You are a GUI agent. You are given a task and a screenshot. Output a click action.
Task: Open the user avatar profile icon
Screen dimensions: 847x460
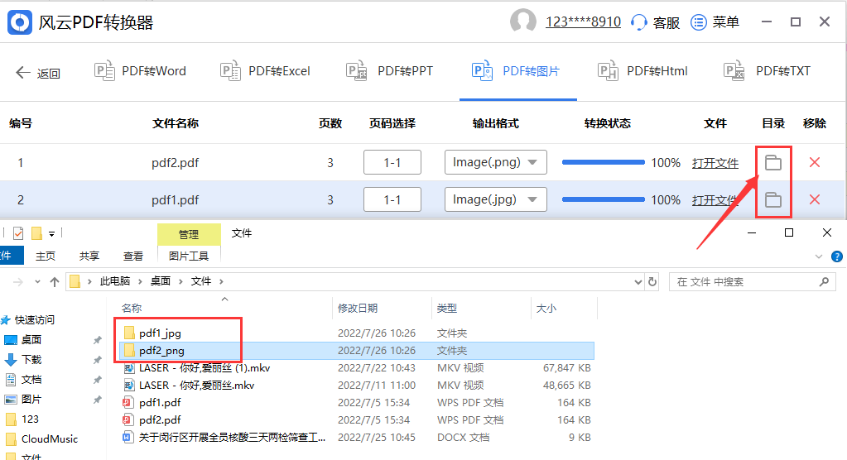[523, 22]
